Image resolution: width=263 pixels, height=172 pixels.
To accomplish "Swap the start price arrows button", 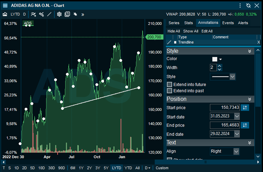I will [x=245, y=108].
